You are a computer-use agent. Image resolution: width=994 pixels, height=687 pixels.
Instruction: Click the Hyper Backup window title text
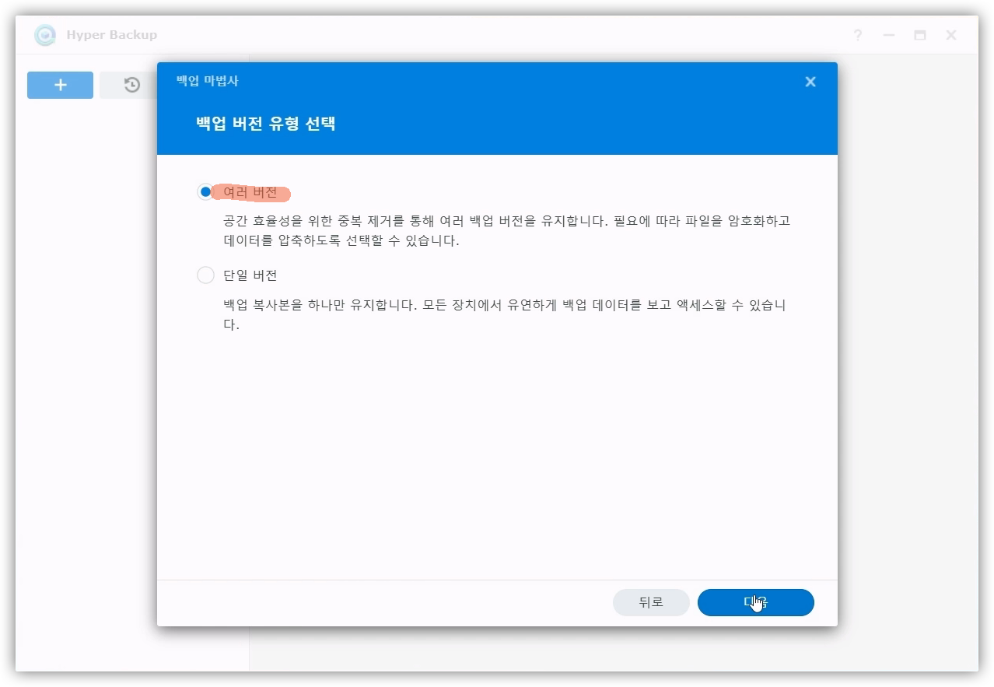[111, 35]
